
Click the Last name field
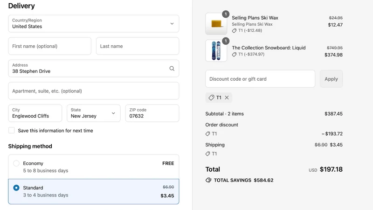pos(138,46)
